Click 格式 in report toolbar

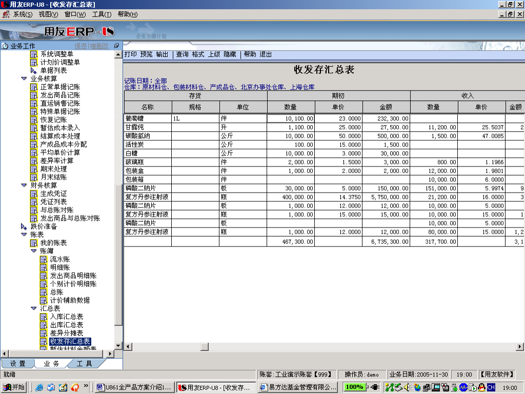[x=198, y=54]
